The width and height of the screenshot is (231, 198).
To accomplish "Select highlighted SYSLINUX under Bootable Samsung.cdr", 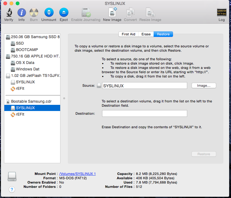I will click(32, 108).
